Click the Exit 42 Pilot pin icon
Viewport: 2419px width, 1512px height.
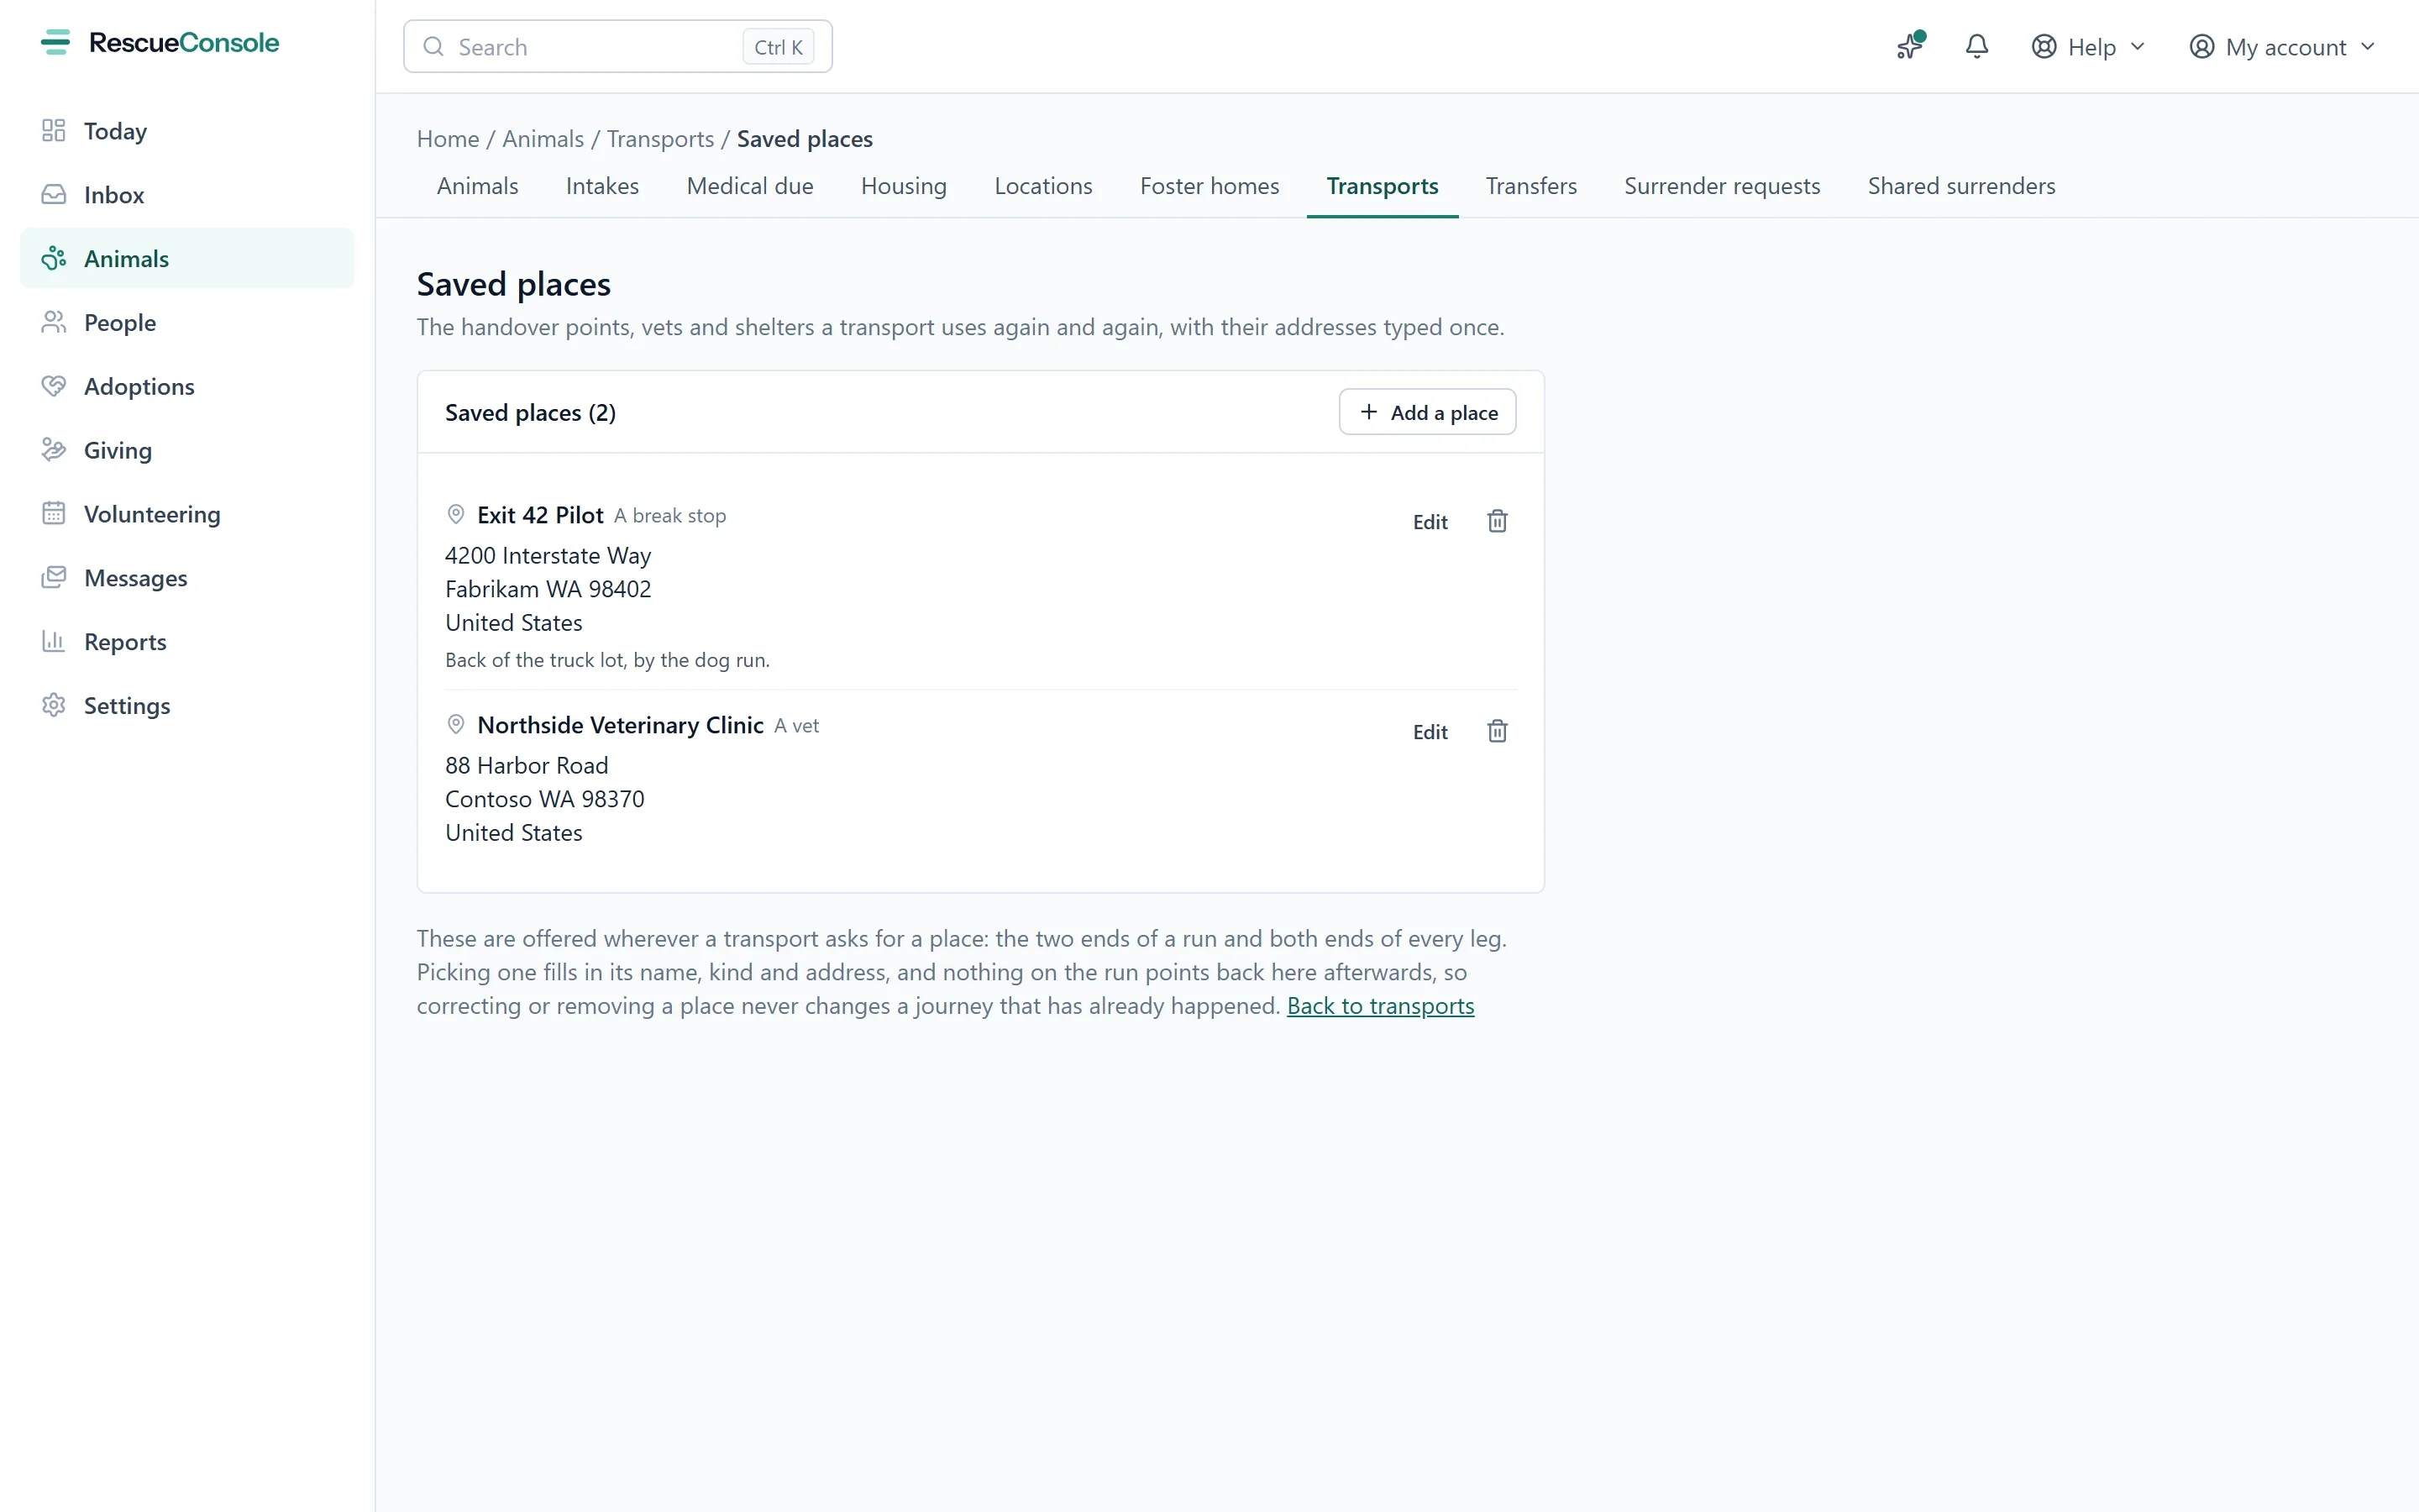(x=456, y=514)
